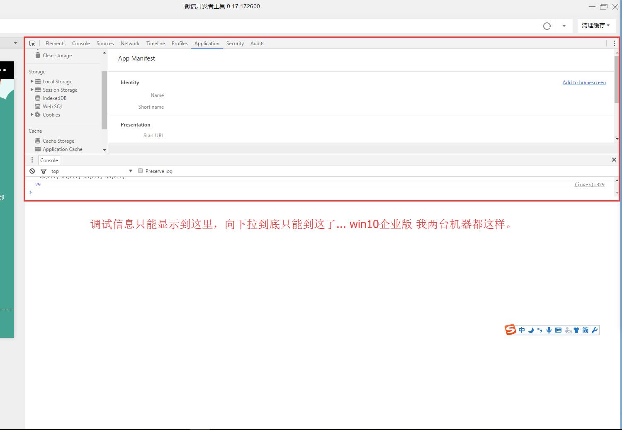Screen dimensions: 622x430
Task: Expand the Local Storage tree node
Action: coord(32,81)
